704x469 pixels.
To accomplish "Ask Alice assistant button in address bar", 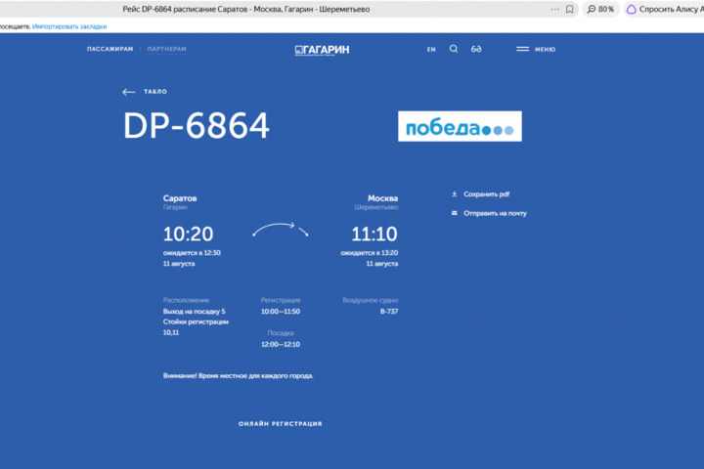I will (x=665, y=9).
